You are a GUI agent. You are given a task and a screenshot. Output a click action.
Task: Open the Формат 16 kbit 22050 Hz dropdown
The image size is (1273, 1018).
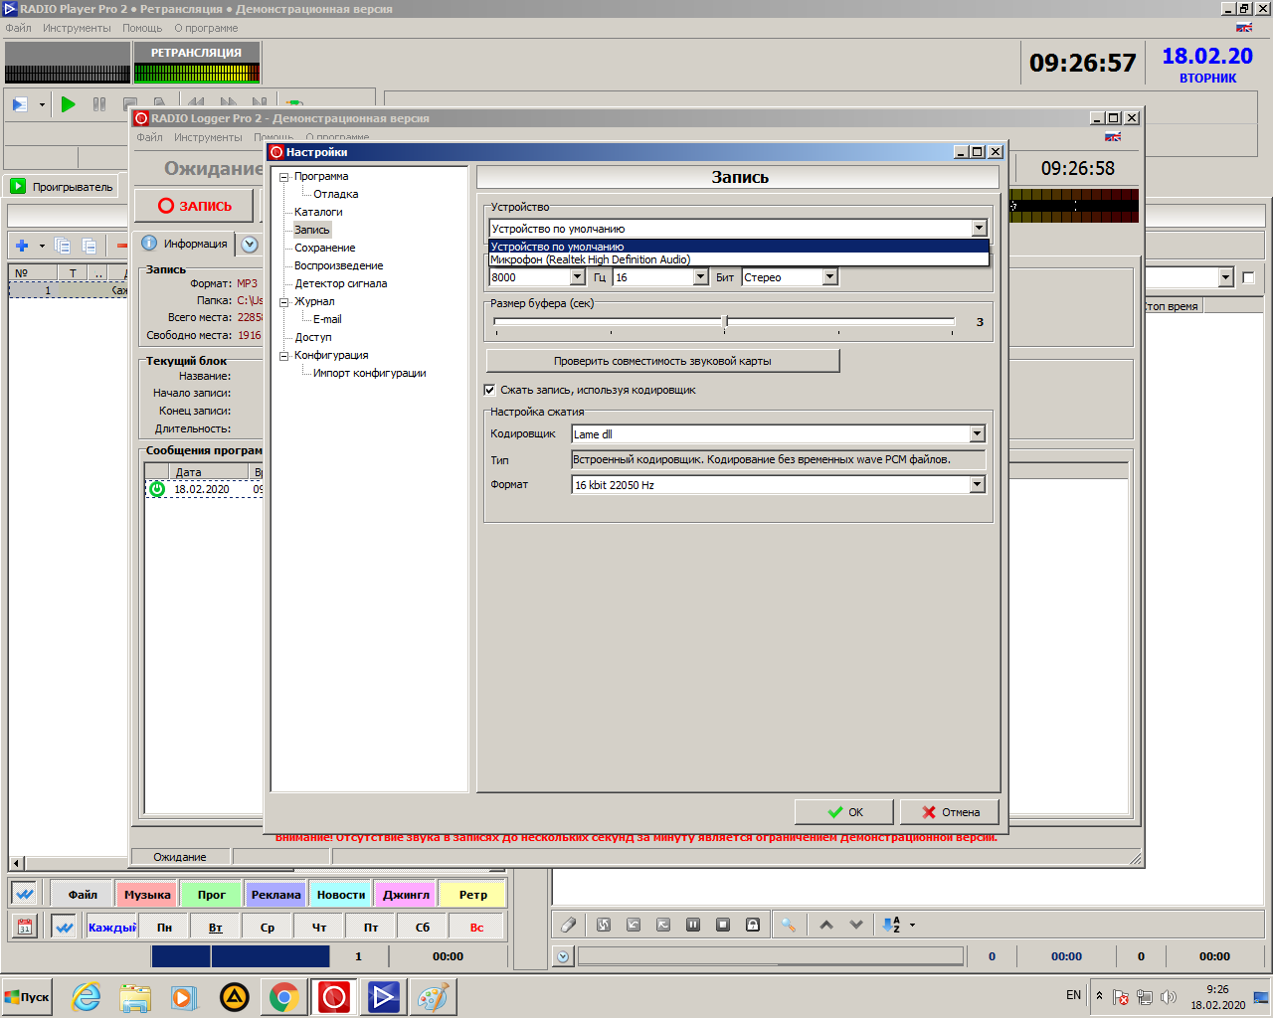(977, 484)
